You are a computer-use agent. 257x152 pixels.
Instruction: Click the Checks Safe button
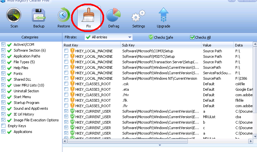point(161,37)
